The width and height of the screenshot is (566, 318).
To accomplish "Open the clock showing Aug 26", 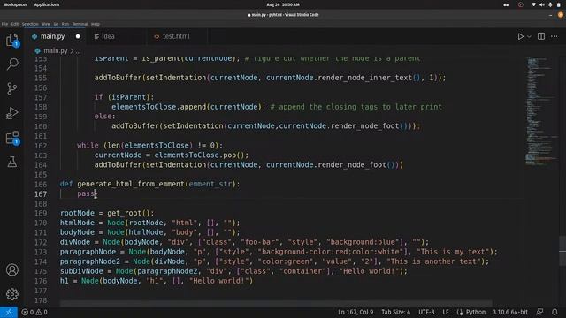I will (x=283, y=4).
